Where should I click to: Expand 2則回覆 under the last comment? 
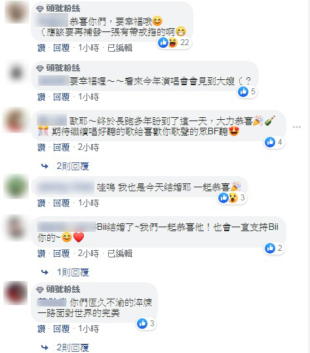pyautogui.click(x=73, y=348)
